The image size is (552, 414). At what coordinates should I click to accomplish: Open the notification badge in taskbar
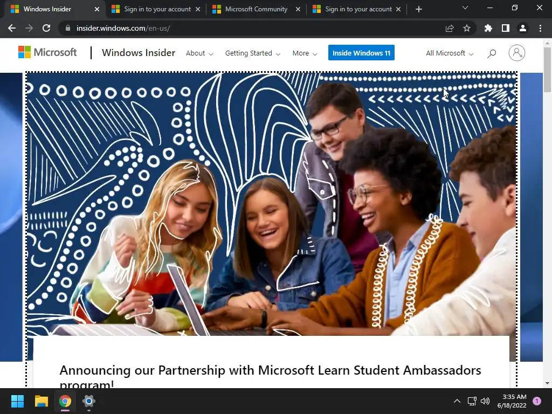(x=537, y=401)
